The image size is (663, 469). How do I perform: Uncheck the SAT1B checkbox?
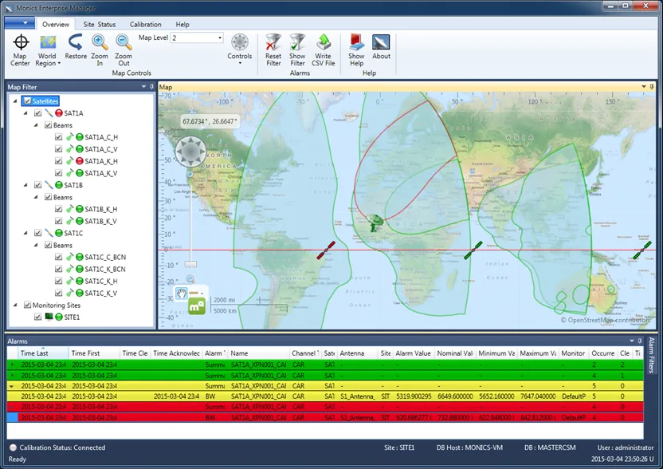pyautogui.click(x=37, y=185)
